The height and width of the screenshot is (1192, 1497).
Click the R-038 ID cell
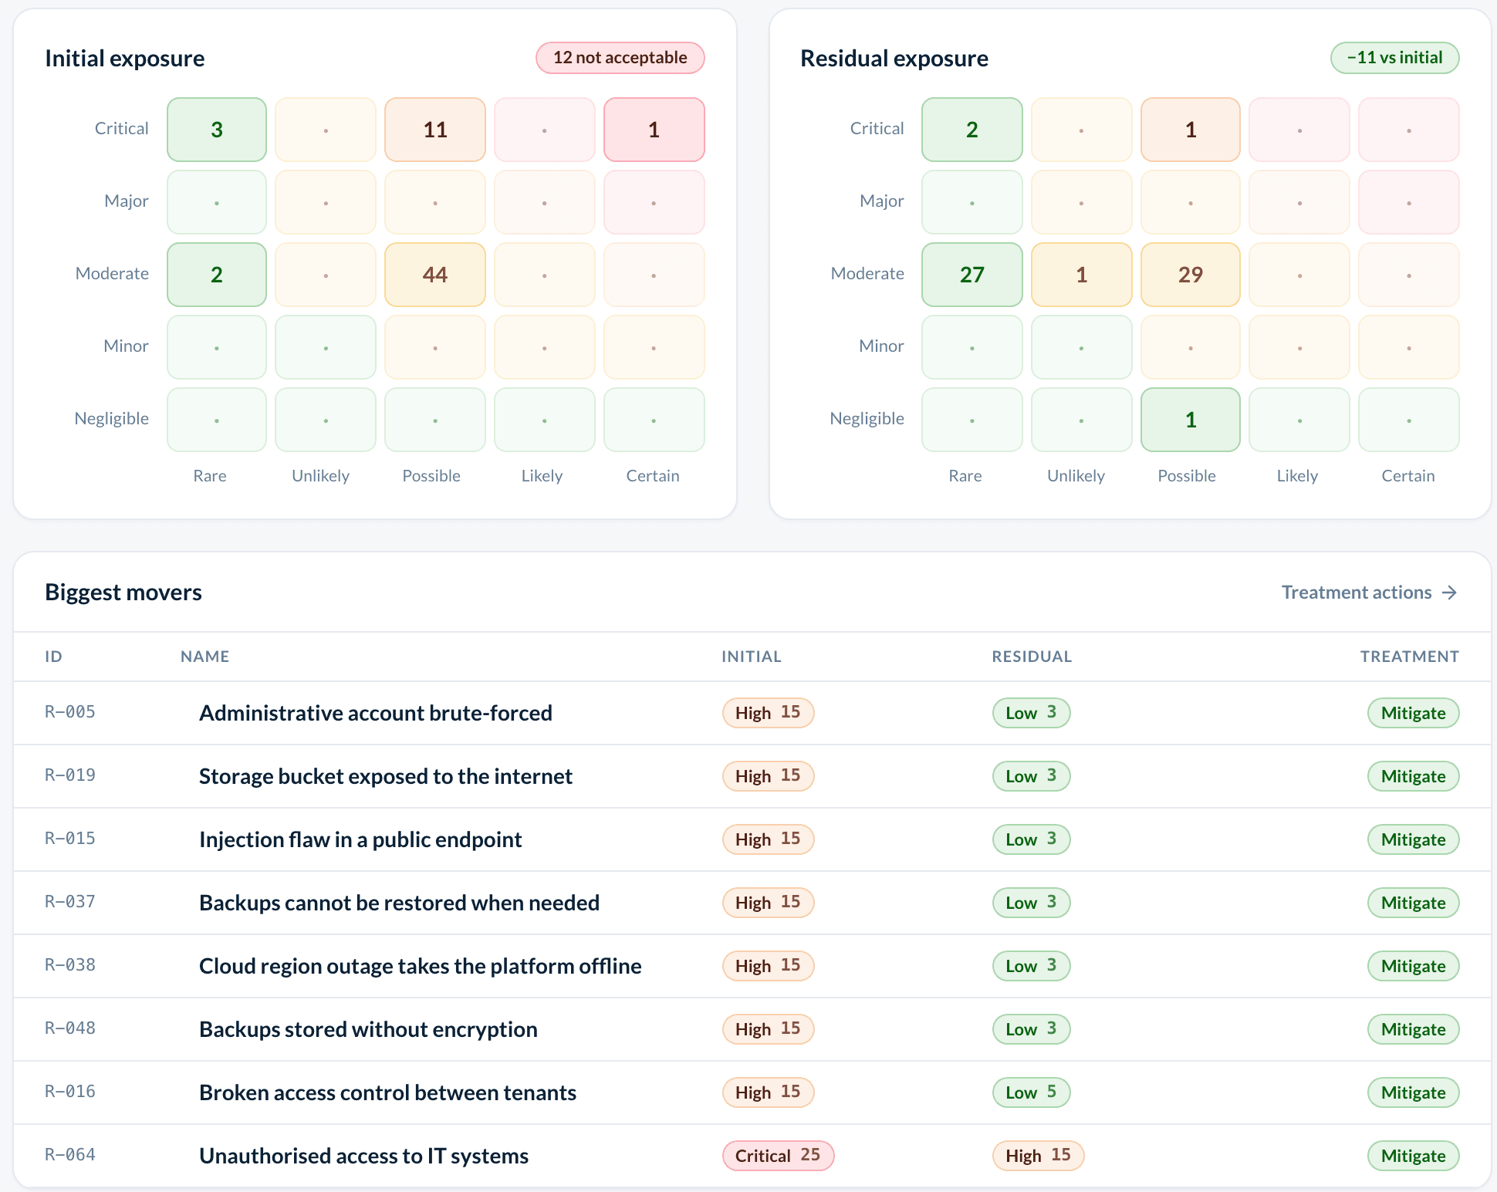[x=70, y=965]
